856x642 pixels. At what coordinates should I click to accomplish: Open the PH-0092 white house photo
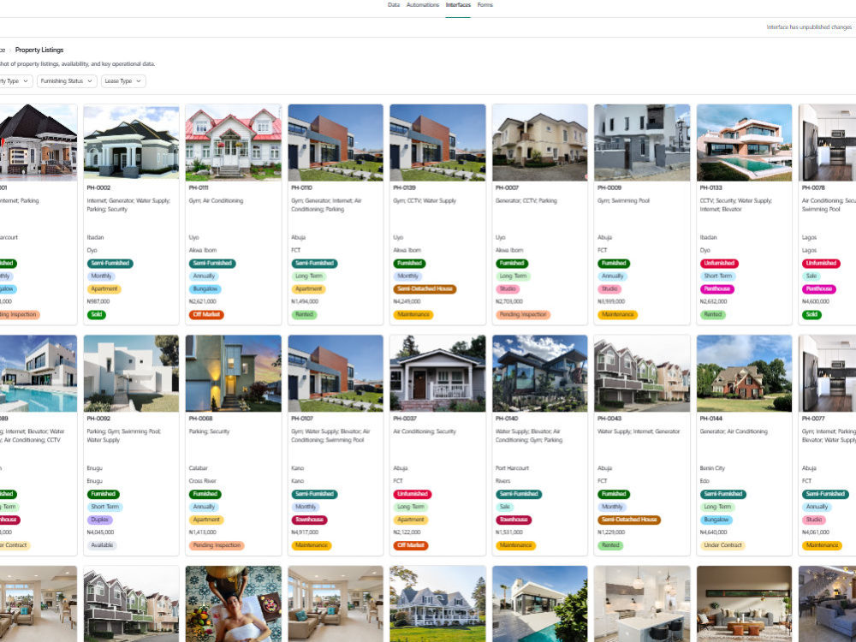pyautogui.click(x=131, y=373)
